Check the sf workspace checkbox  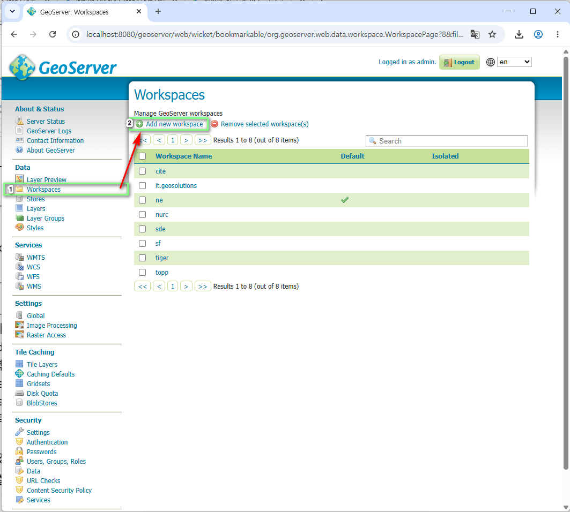pos(143,243)
